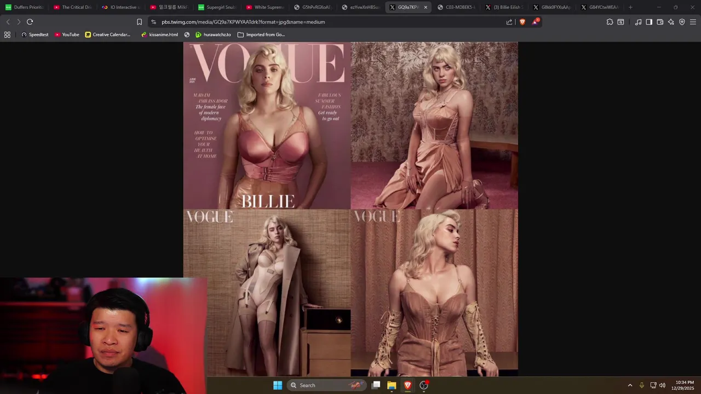Screen dimensions: 701x394
Task: View site information icon in address bar
Action: (153, 22)
